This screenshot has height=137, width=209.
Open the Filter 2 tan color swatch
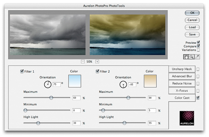coord(150,81)
